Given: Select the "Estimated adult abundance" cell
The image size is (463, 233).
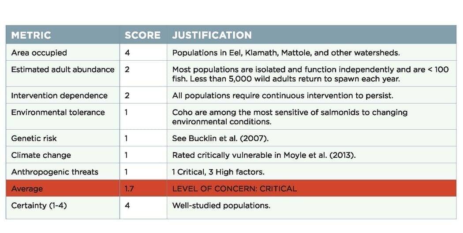Looking at the screenshot, I should (63, 69).
